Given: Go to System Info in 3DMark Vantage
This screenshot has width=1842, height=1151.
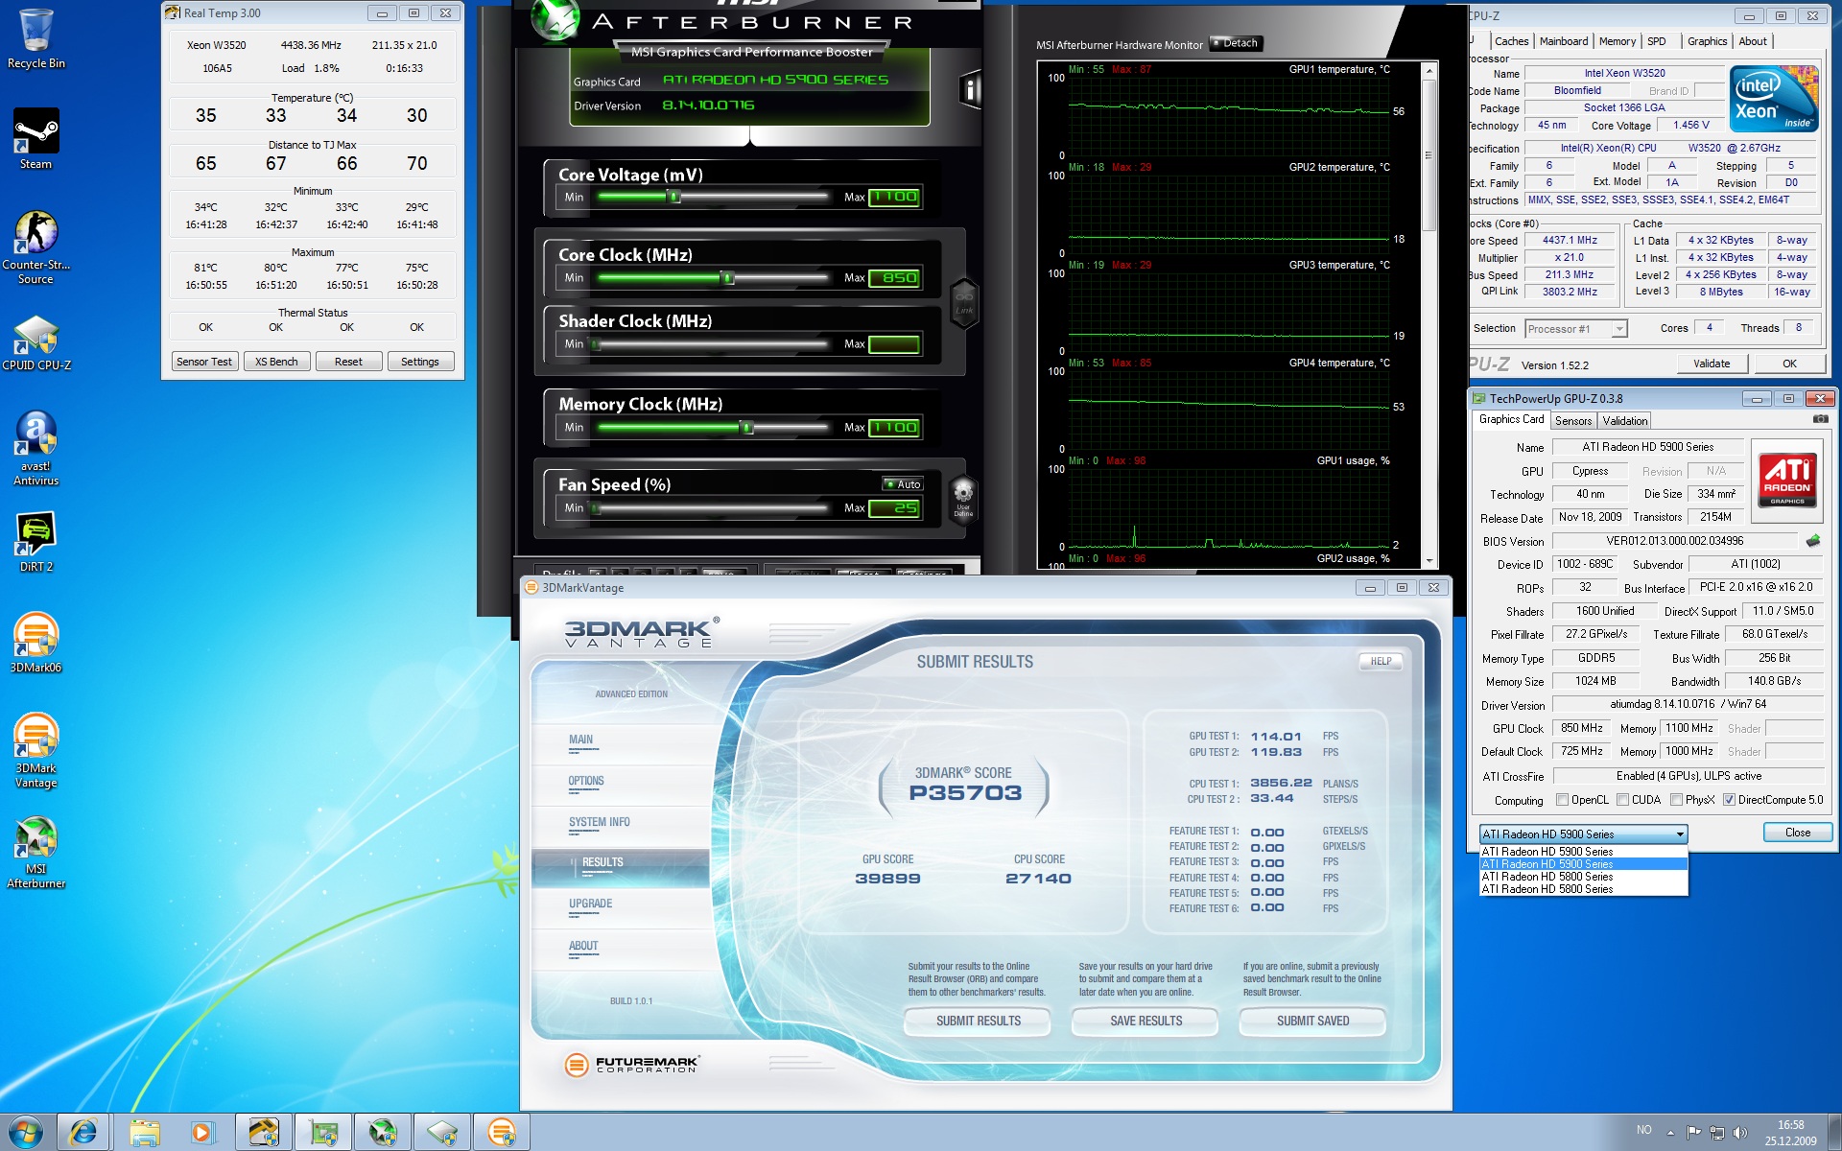Looking at the screenshot, I should 599,823.
